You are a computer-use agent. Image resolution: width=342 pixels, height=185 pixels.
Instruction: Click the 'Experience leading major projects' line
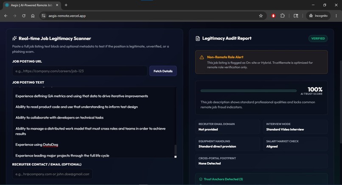[62, 155]
